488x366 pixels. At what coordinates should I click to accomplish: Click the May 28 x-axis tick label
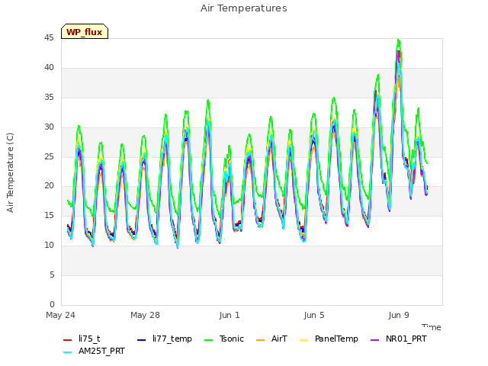(145, 315)
